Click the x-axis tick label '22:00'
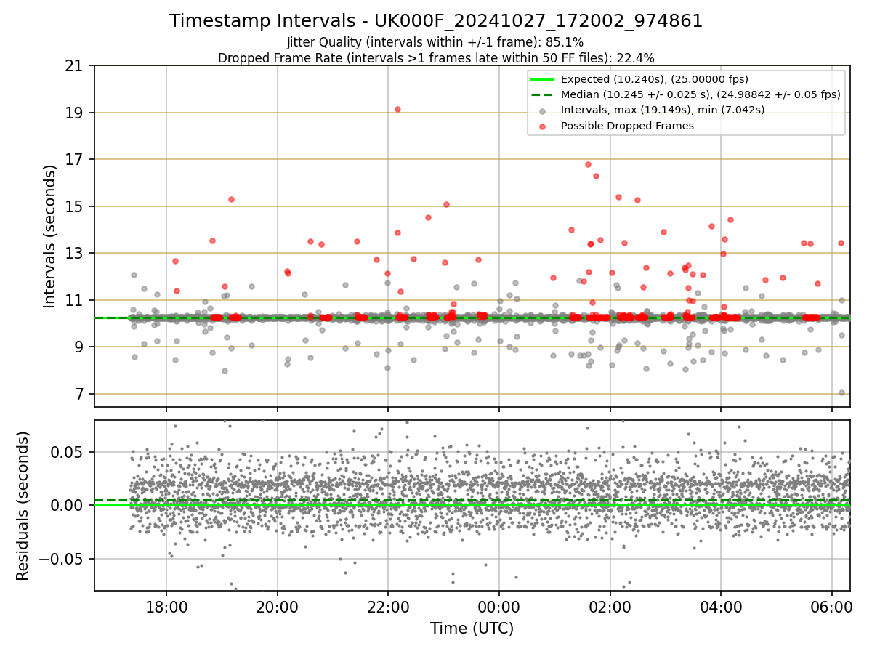 (x=388, y=606)
